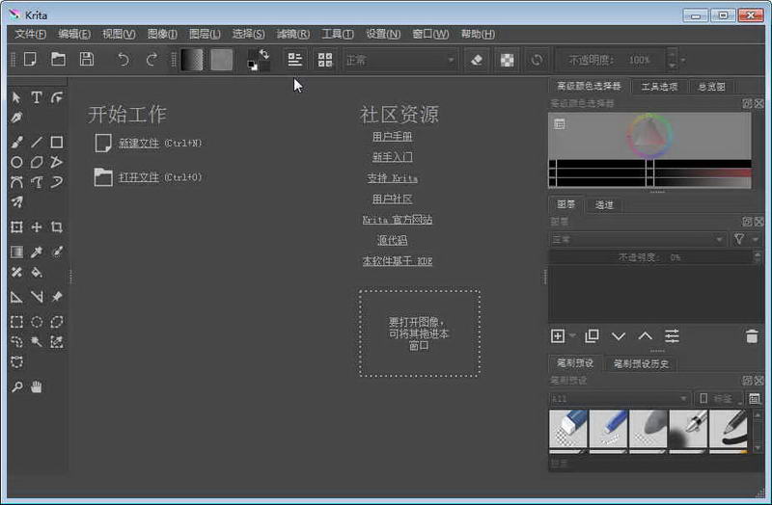Move layer down with down chevron

click(x=619, y=336)
